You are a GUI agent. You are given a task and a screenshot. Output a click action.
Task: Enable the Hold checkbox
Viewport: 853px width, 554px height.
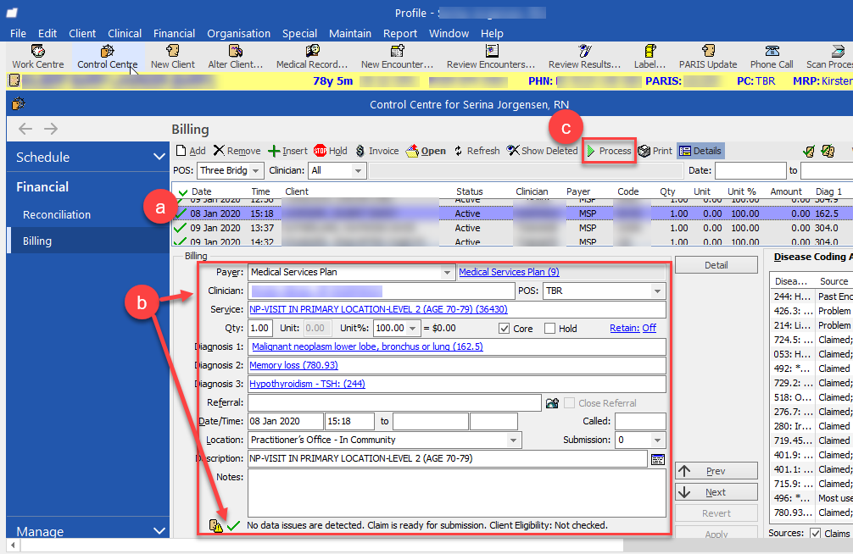pos(549,329)
